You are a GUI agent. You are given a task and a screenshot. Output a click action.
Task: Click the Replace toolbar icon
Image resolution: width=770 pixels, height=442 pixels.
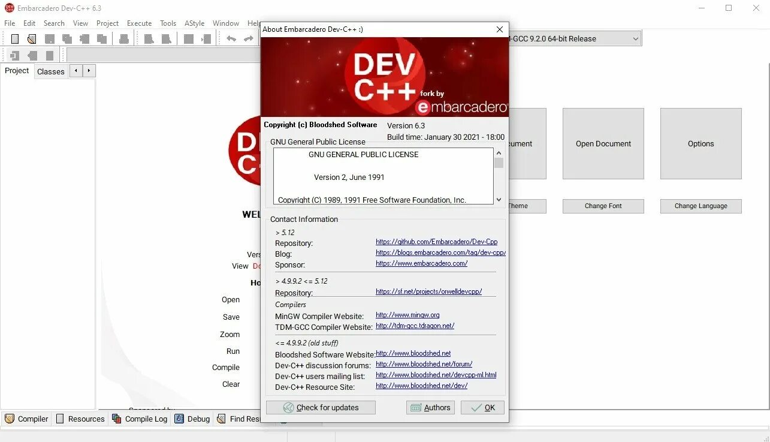click(166, 39)
